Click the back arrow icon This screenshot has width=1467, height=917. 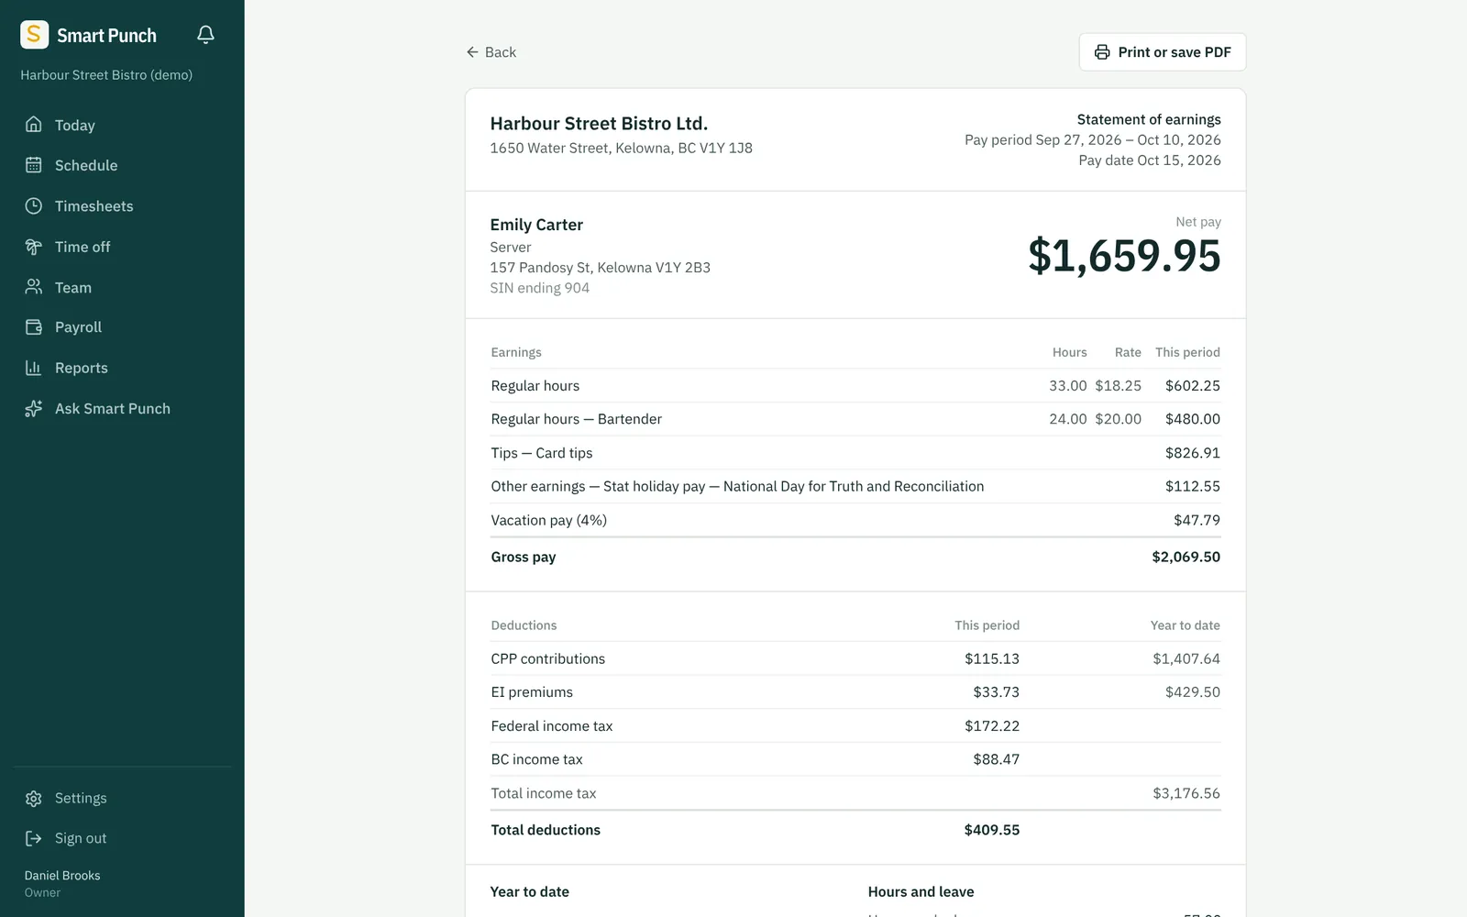[x=472, y=52]
